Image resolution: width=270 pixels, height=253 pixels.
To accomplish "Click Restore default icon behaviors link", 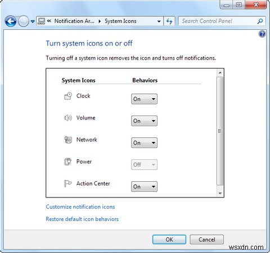I will pyautogui.click(x=82, y=219).
